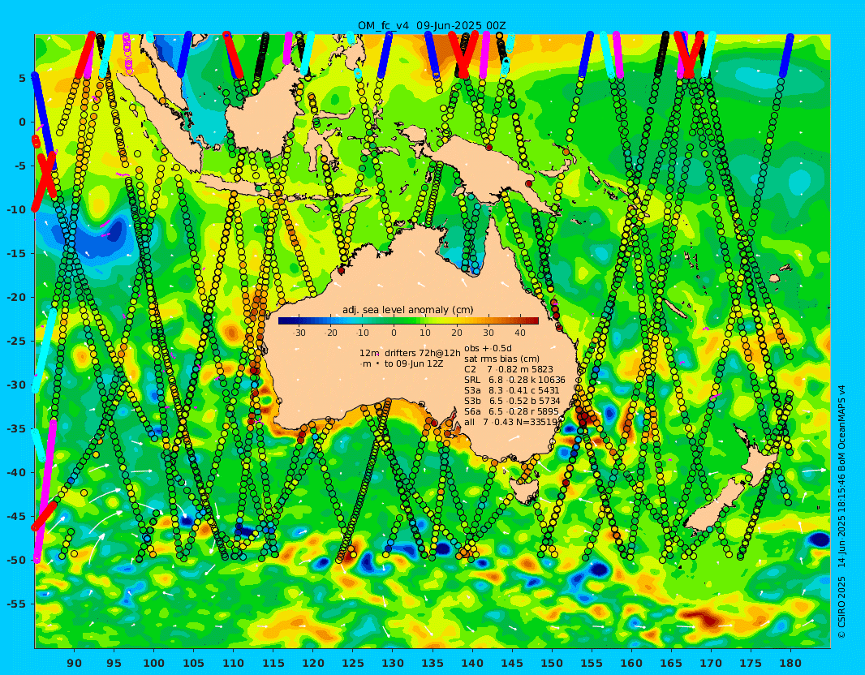Click longitude axis label 115
This screenshot has height=675, width=865.
(273, 664)
